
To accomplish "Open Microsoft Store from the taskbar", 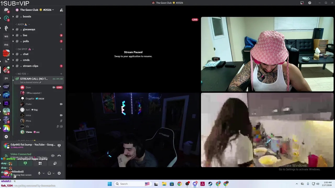I will (172, 184).
